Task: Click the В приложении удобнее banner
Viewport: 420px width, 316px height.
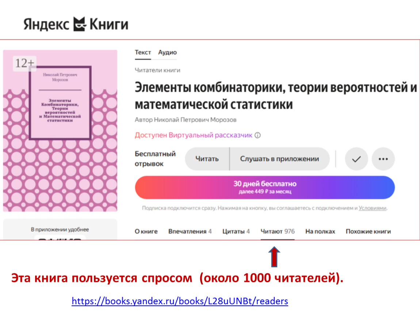Action: click(x=60, y=229)
